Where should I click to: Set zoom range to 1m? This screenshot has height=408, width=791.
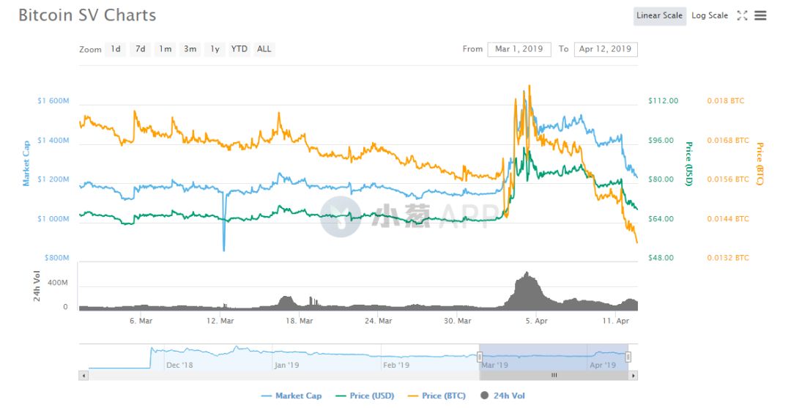click(x=165, y=49)
